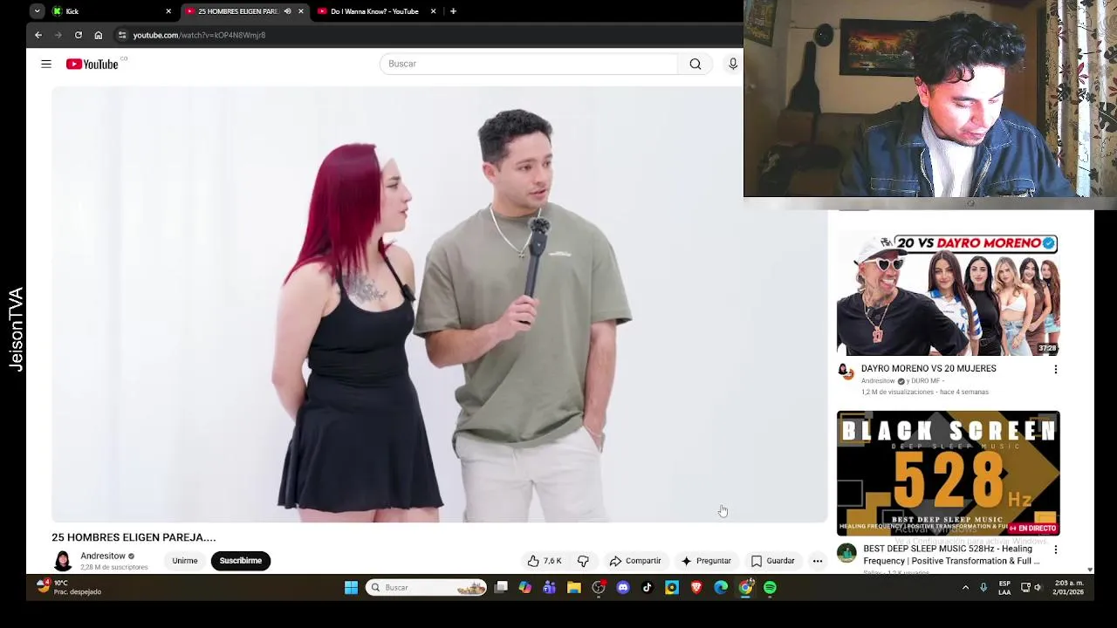Open options for DAYRO MORENO VS 20 MUJERES
Screen dimensions: 1117x628
coord(1056,369)
